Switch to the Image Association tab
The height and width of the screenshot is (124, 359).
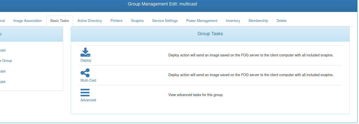28,21
